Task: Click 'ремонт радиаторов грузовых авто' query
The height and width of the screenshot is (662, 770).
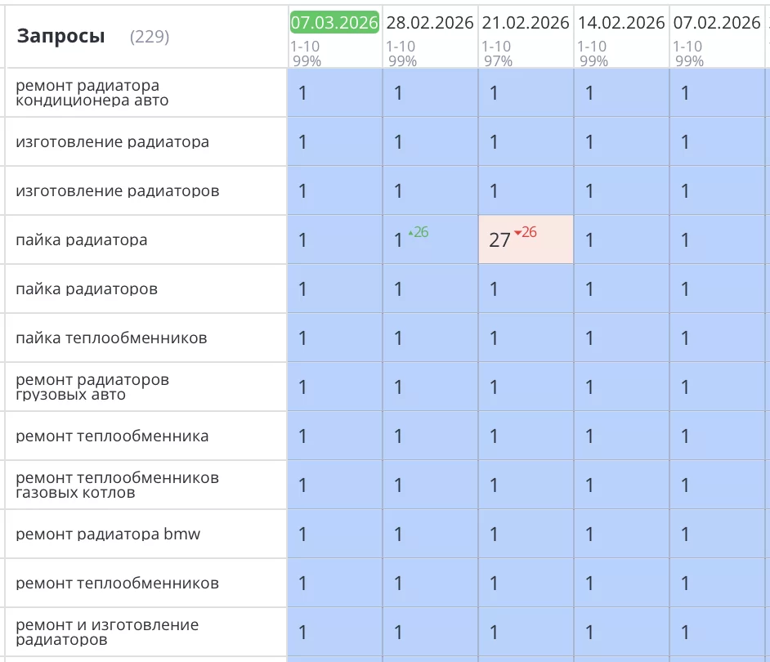Action: [92, 387]
